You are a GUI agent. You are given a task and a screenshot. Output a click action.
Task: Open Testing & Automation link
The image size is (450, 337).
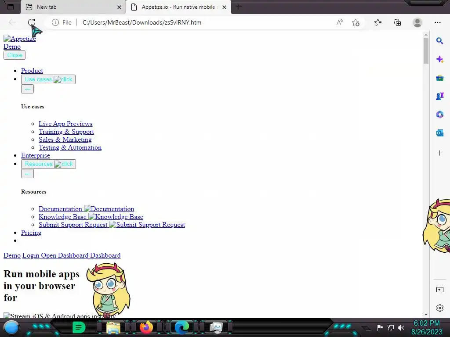click(x=70, y=147)
